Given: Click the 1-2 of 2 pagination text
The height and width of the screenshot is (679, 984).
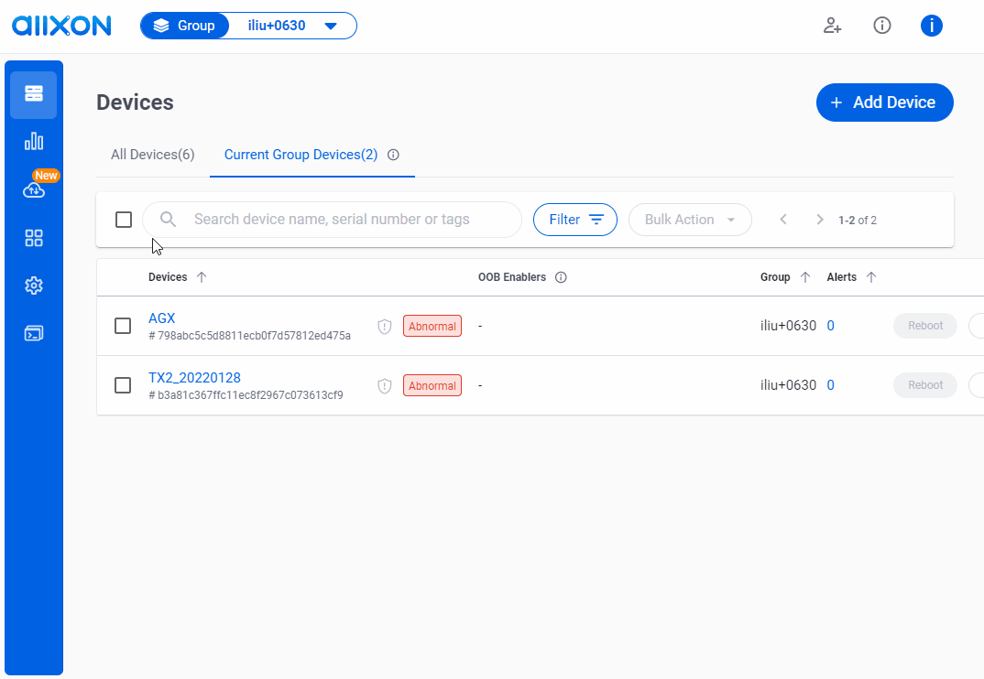Looking at the screenshot, I should point(858,220).
